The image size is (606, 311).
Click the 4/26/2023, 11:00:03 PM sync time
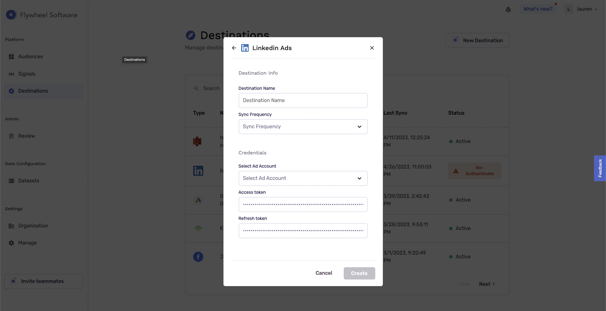[x=407, y=171]
